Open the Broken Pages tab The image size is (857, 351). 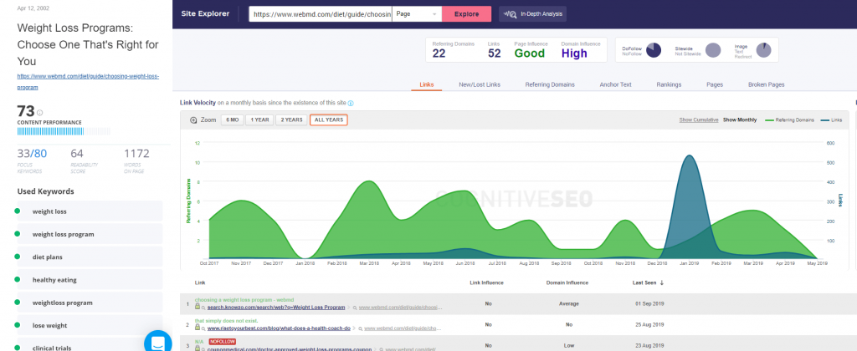[767, 84]
